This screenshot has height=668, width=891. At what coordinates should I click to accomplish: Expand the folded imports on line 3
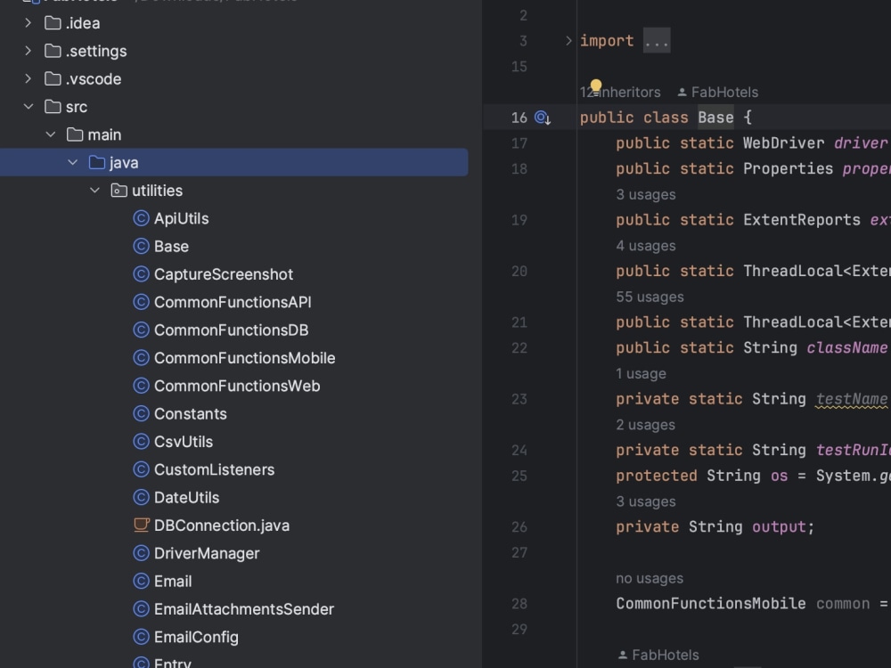(x=657, y=40)
